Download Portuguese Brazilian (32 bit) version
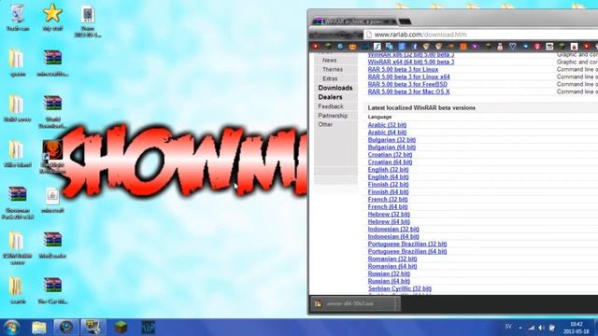The width and height of the screenshot is (598, 336). [407, 244]
